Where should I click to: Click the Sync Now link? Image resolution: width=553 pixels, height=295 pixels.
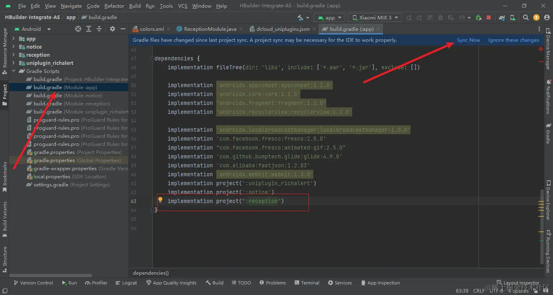tap(468, 40)
